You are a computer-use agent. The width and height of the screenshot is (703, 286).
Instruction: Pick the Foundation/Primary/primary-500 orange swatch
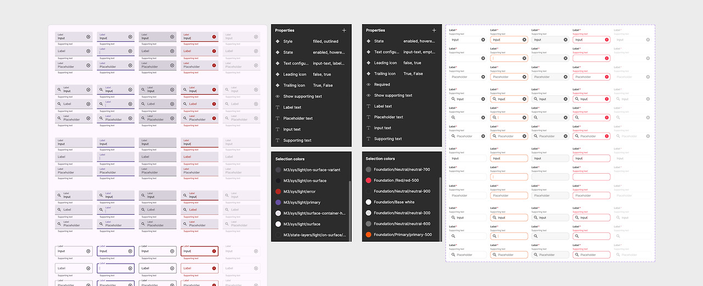pyautogui.click(x=369, y=235)
